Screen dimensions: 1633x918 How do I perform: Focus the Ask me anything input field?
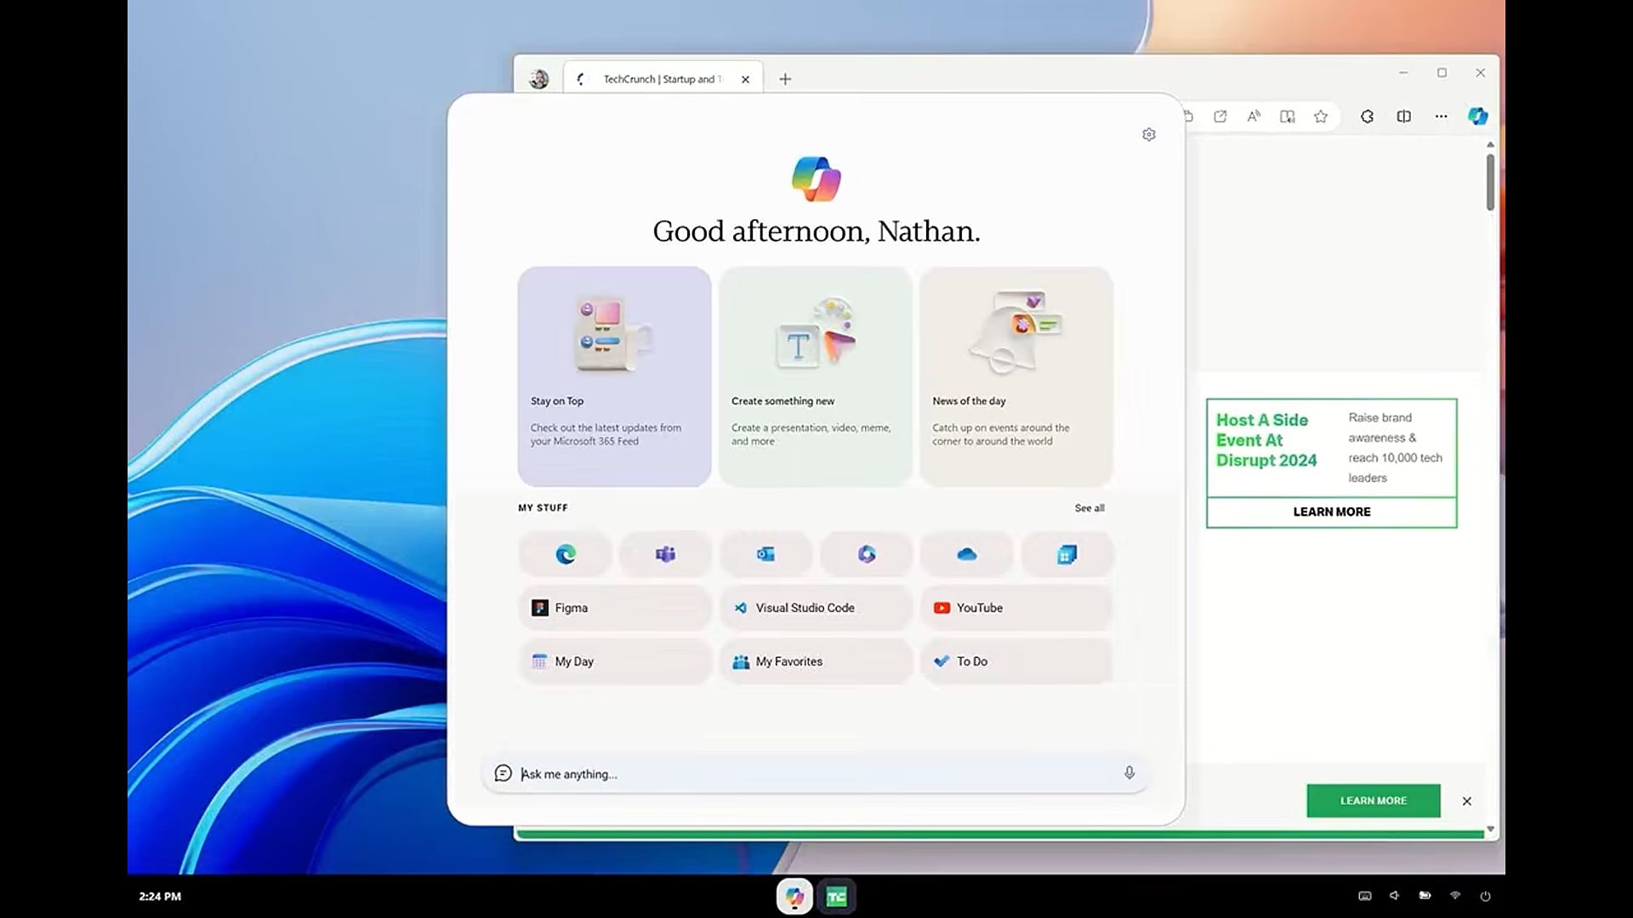(x=815, y=773)
